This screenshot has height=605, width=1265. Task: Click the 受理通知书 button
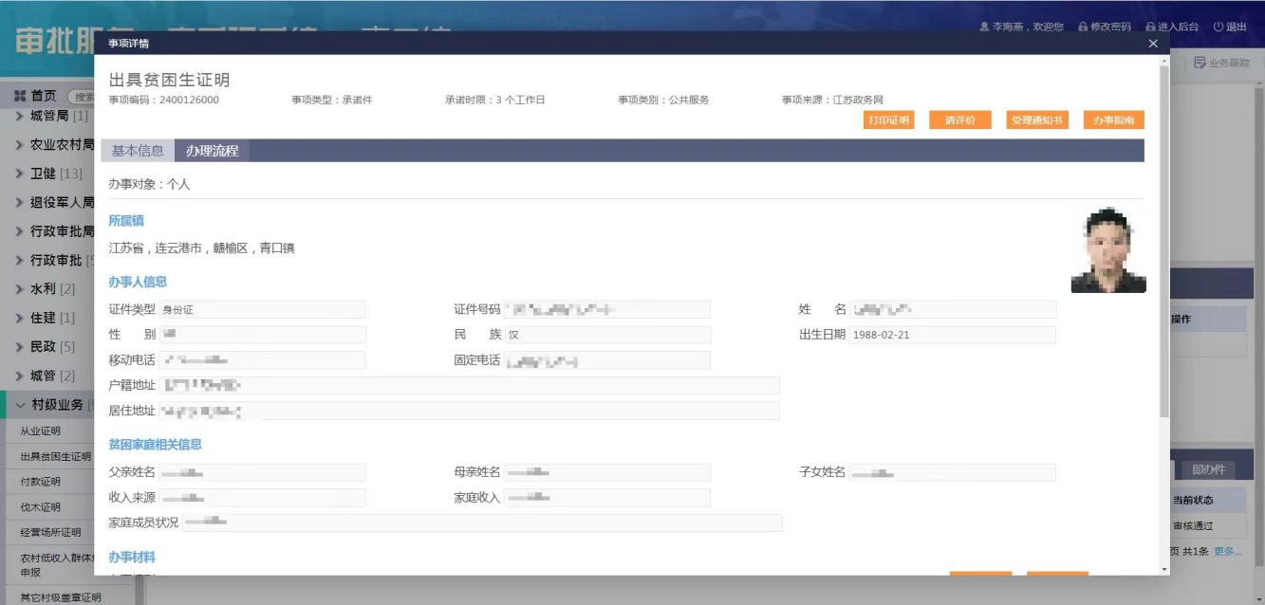(1036, 119)
